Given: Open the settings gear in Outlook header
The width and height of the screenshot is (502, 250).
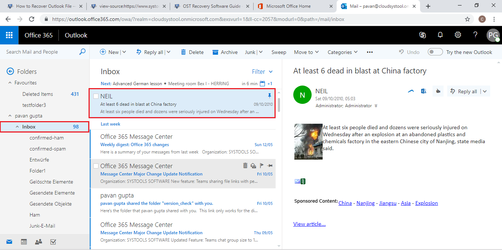Looking at the screenshot, I should point(458,35).
